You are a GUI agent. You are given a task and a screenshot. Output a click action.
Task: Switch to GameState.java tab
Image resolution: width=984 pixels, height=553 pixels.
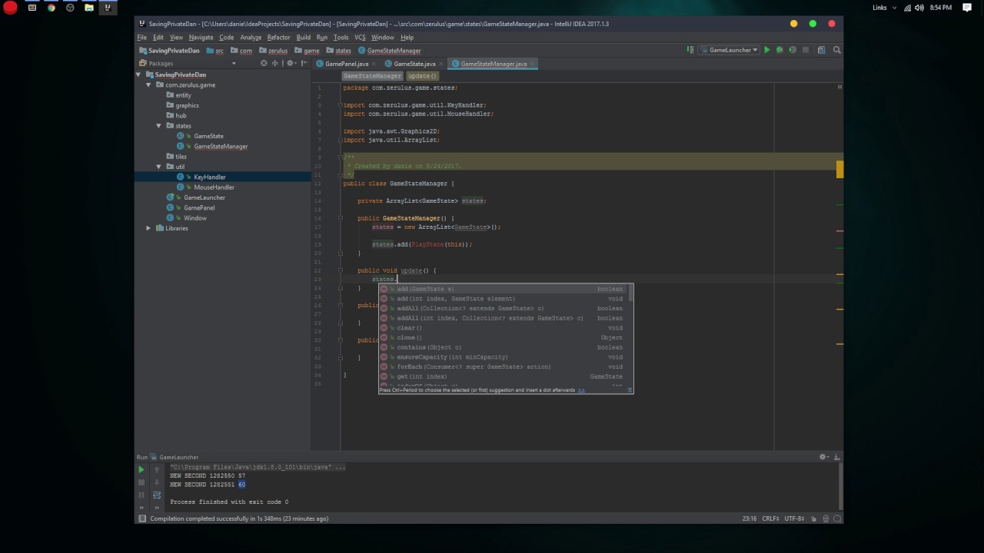click(414, 64)
